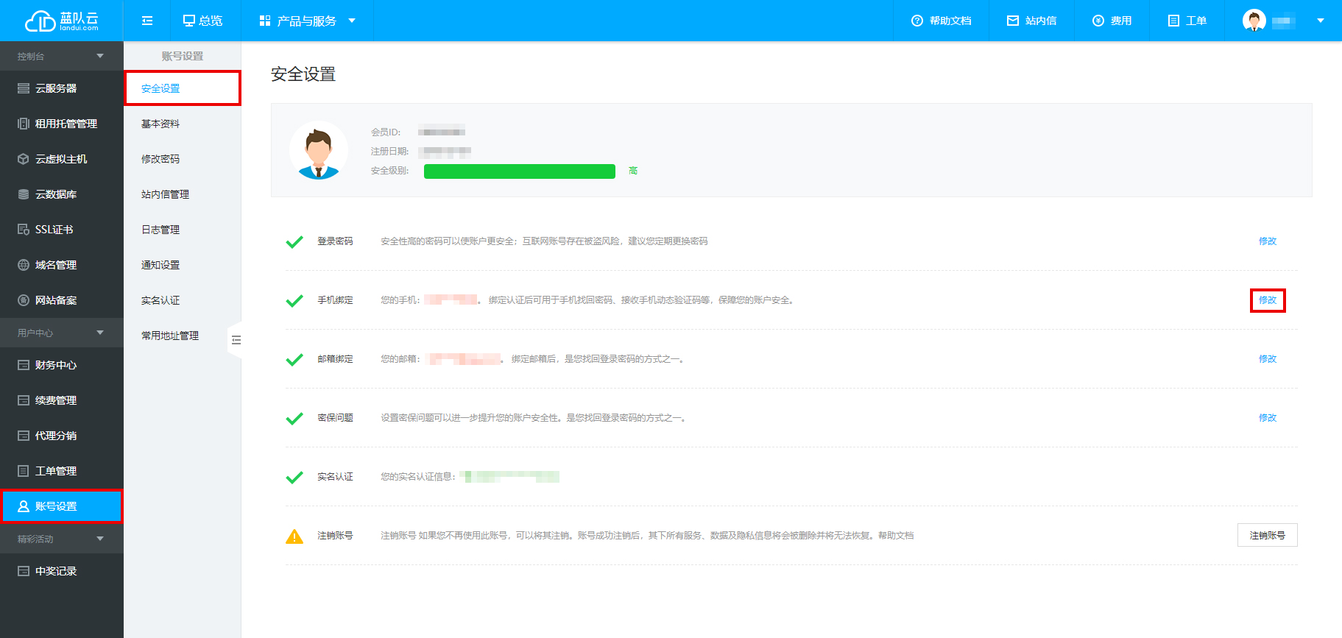Click the 登录密码 row label
This screenshot has height=638, width=1342.
[335, 241]
